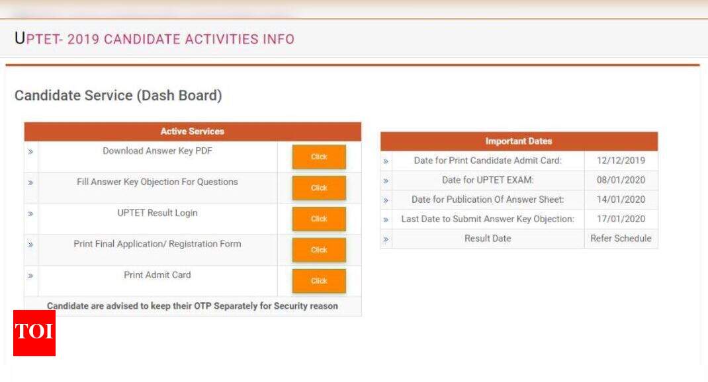The width and height of the screenshot is (708, 382).
Task: Select the Important Dates table header
Action: [519, 141]
